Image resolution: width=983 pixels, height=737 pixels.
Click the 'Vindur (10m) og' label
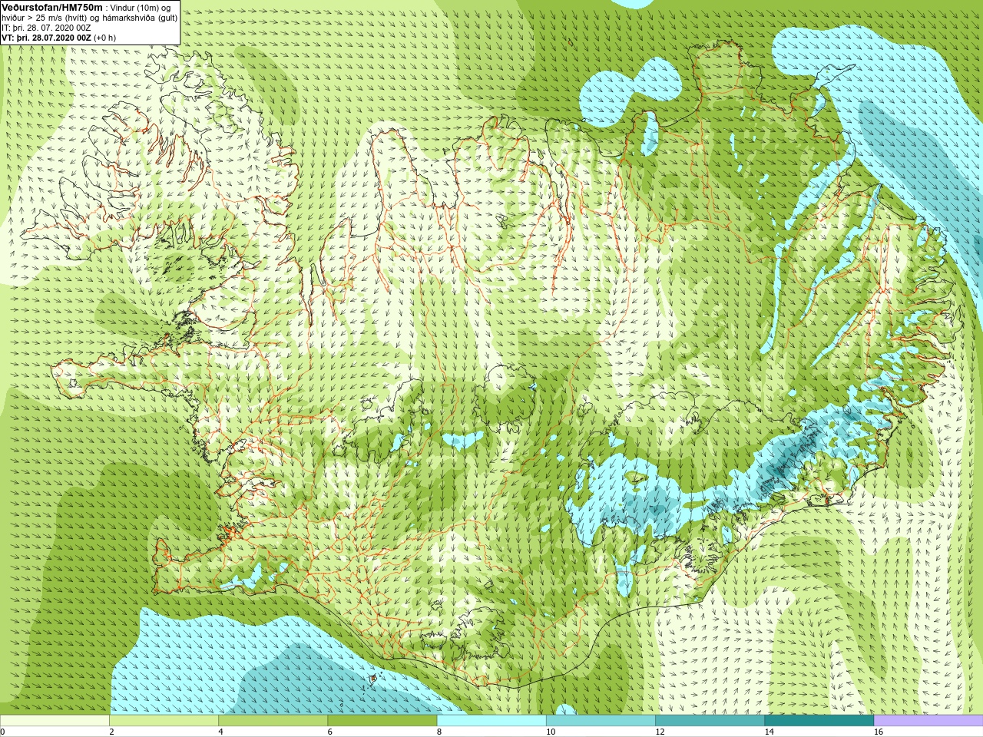(x=141, y=8)
